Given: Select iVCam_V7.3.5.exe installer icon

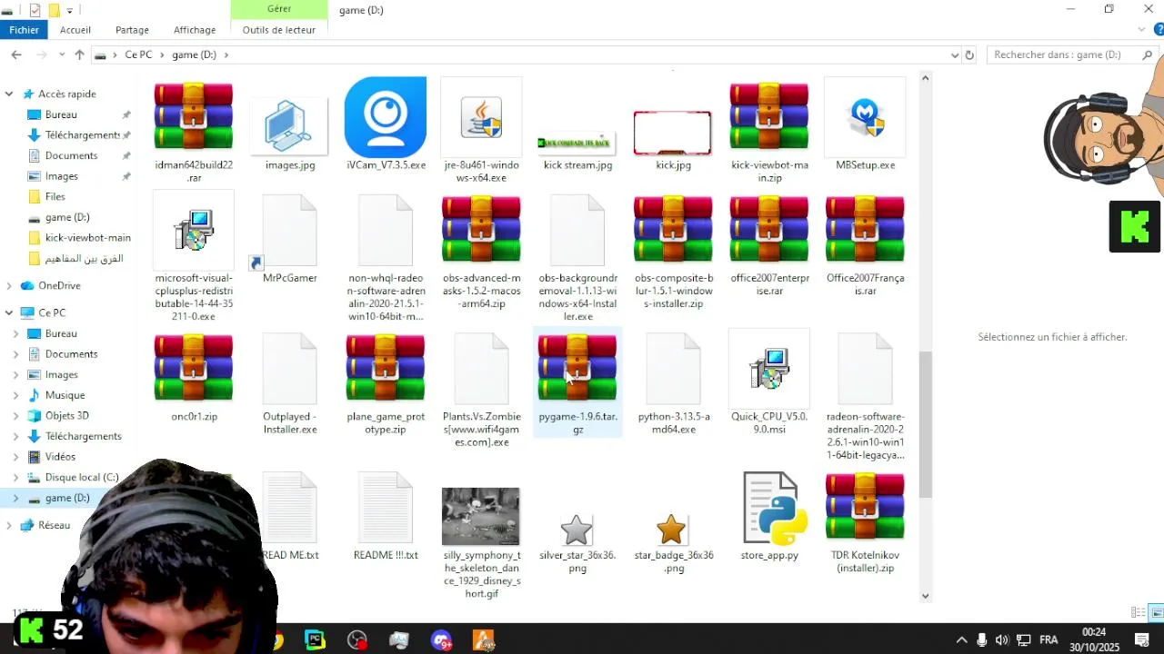Looking at the screenshot, I should pos(386,117).
